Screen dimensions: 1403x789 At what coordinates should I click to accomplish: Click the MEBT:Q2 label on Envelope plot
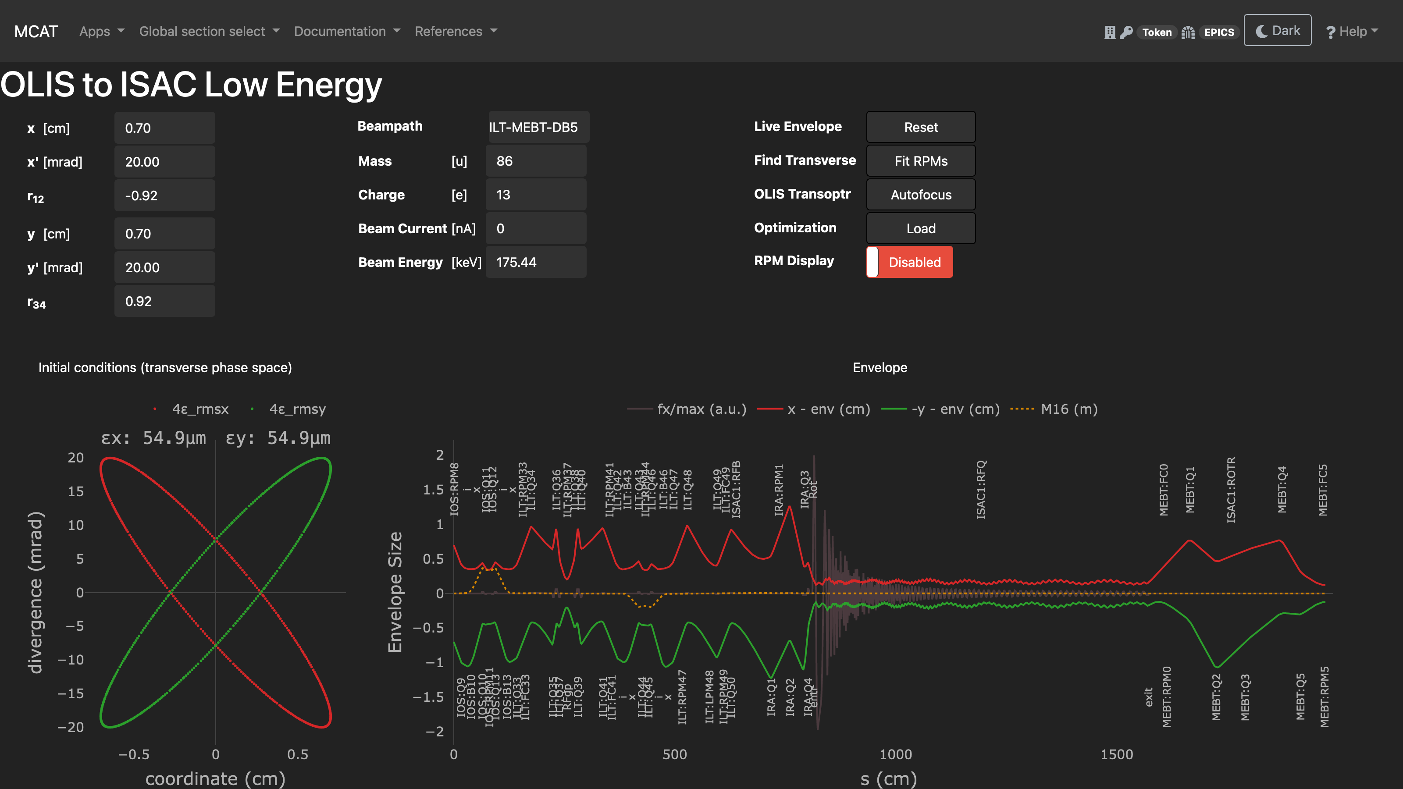pyautogui.click(x=1216, y=697)
